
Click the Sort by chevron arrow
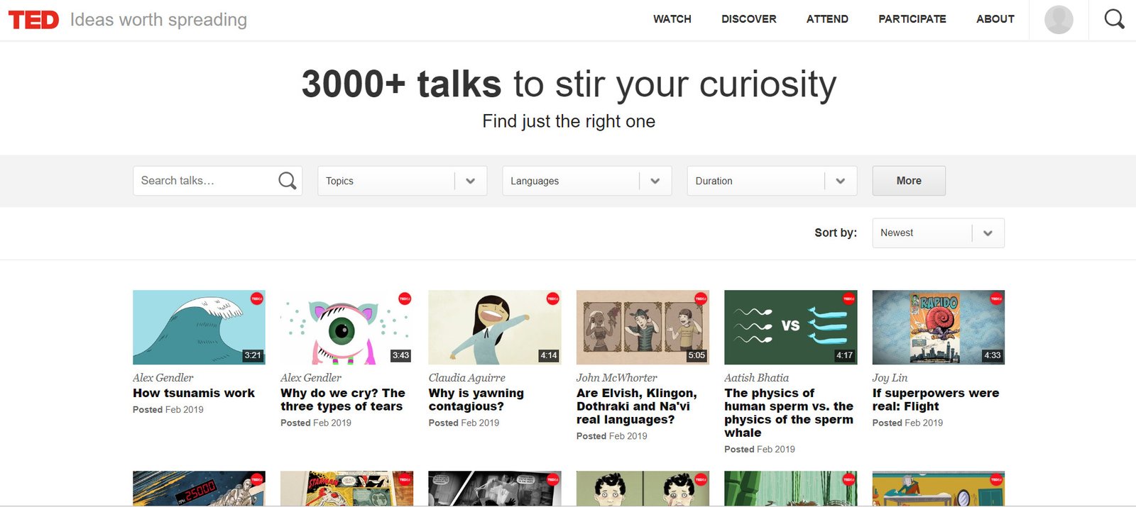[x=988, y=233]
